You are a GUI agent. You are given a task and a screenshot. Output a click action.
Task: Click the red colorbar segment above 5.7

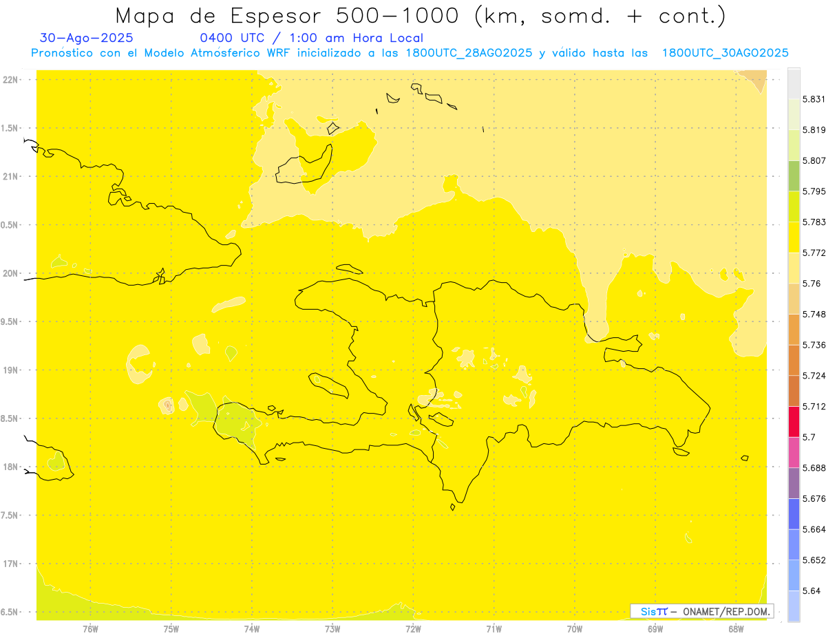click(794, 421)
